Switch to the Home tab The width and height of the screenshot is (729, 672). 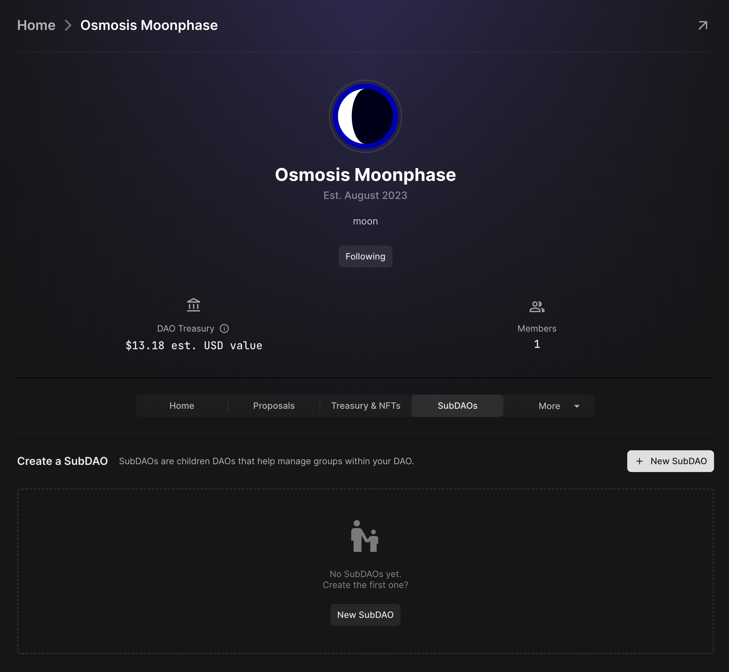pos(182,405)
